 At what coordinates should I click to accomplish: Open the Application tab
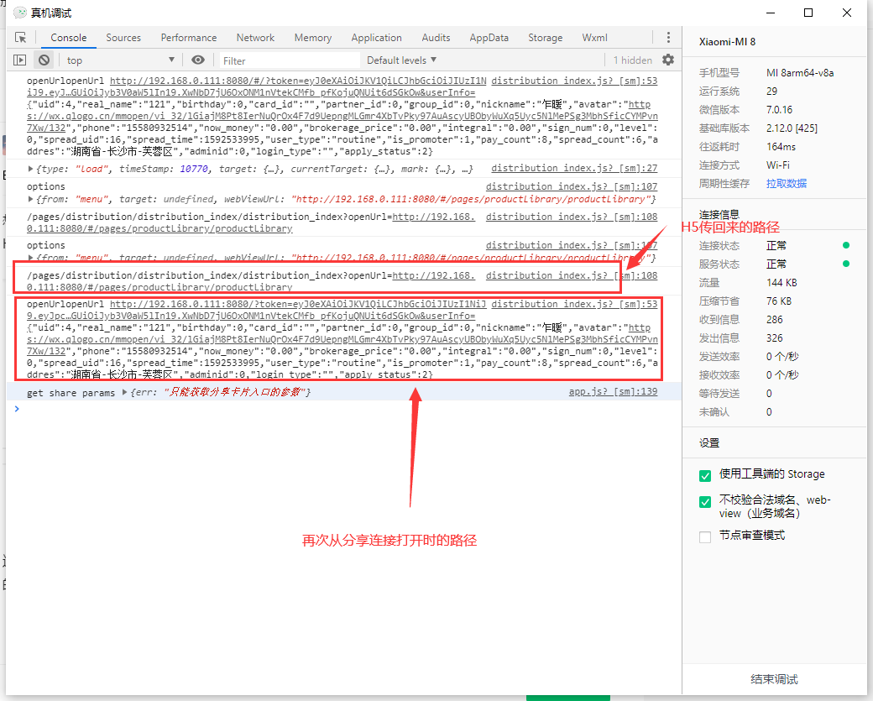(x=376, y=37)
